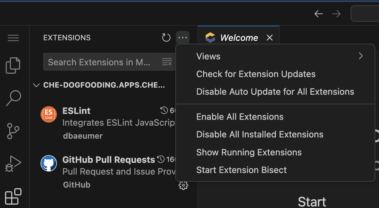379x208 pixels.
Task: Select Show Running Extensions
Action: [249, 152]
